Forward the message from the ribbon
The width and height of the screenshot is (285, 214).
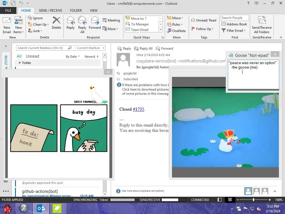95,23
